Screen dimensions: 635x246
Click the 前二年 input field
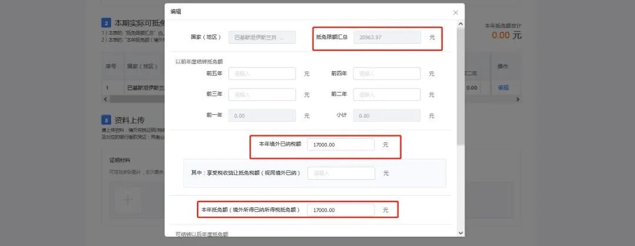point(387,94)
